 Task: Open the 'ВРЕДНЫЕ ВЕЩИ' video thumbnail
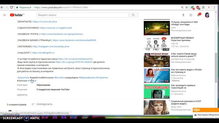[157, 60]
